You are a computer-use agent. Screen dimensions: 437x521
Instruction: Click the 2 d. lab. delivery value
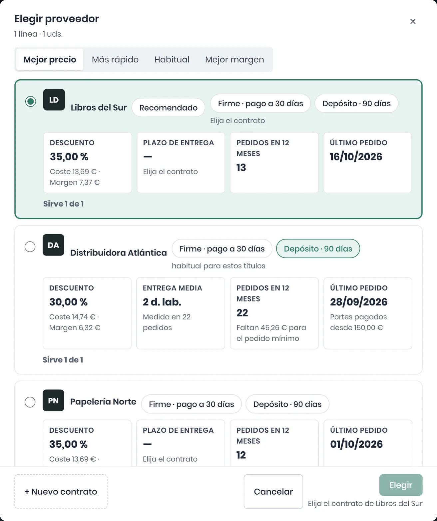coord(162,302)
